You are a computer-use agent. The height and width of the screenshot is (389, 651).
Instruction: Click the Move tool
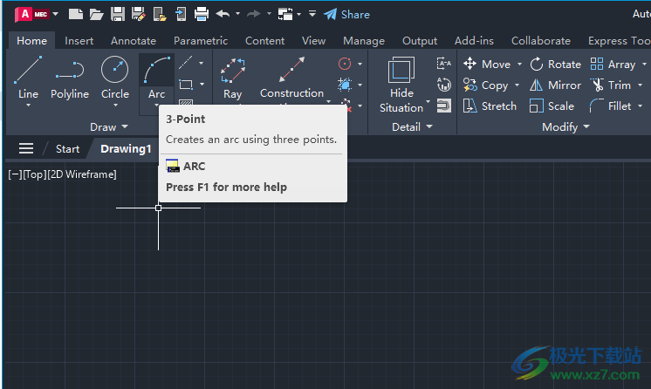[487, 64]
